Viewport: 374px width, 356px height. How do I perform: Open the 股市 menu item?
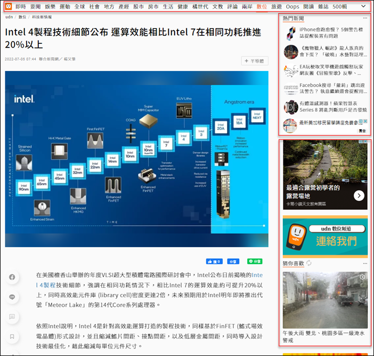(139, 7)
